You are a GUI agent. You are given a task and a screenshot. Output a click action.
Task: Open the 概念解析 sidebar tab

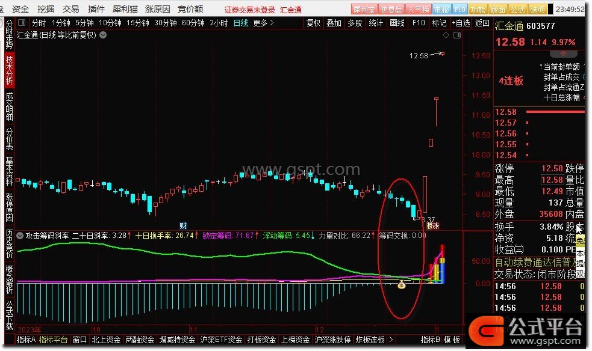click(9, 280)
